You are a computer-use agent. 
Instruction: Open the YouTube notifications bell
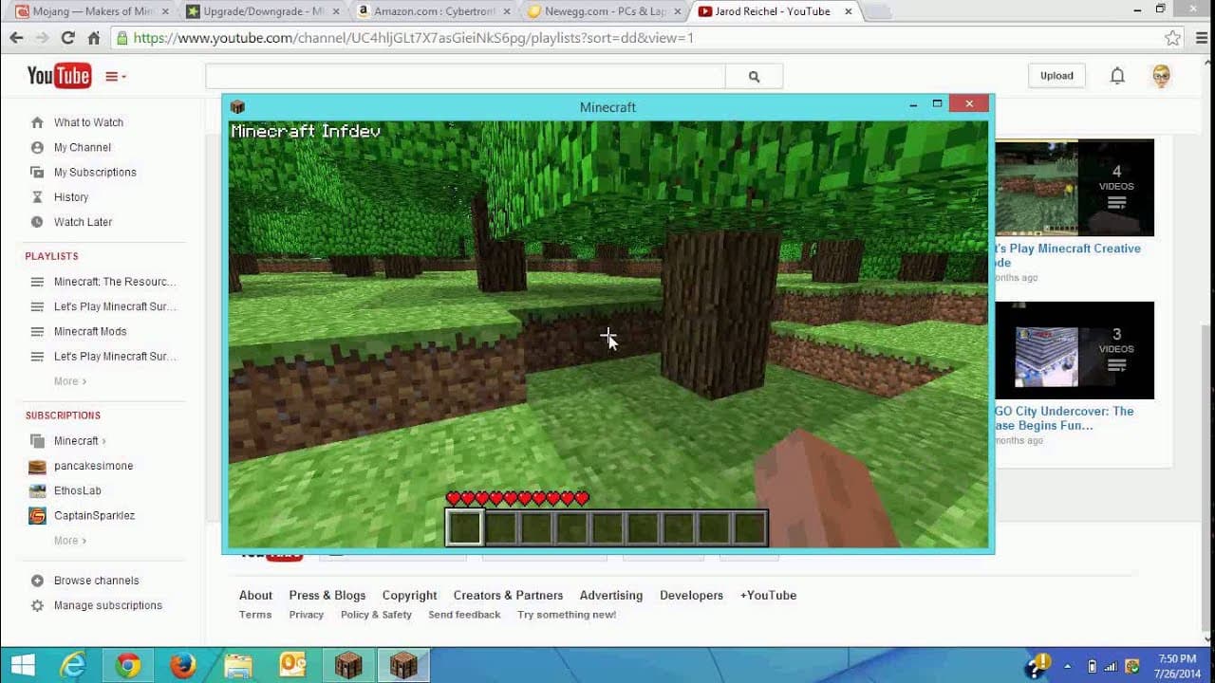(x=1117, y=76)
